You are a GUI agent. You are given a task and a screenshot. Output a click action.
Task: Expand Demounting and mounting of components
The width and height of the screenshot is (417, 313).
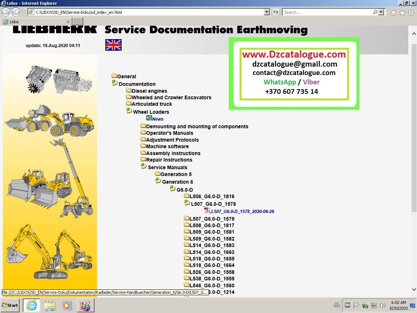click(197, 126)
